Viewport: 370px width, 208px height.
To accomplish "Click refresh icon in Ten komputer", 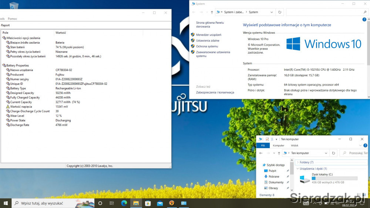I will click(x=333, y=153).
